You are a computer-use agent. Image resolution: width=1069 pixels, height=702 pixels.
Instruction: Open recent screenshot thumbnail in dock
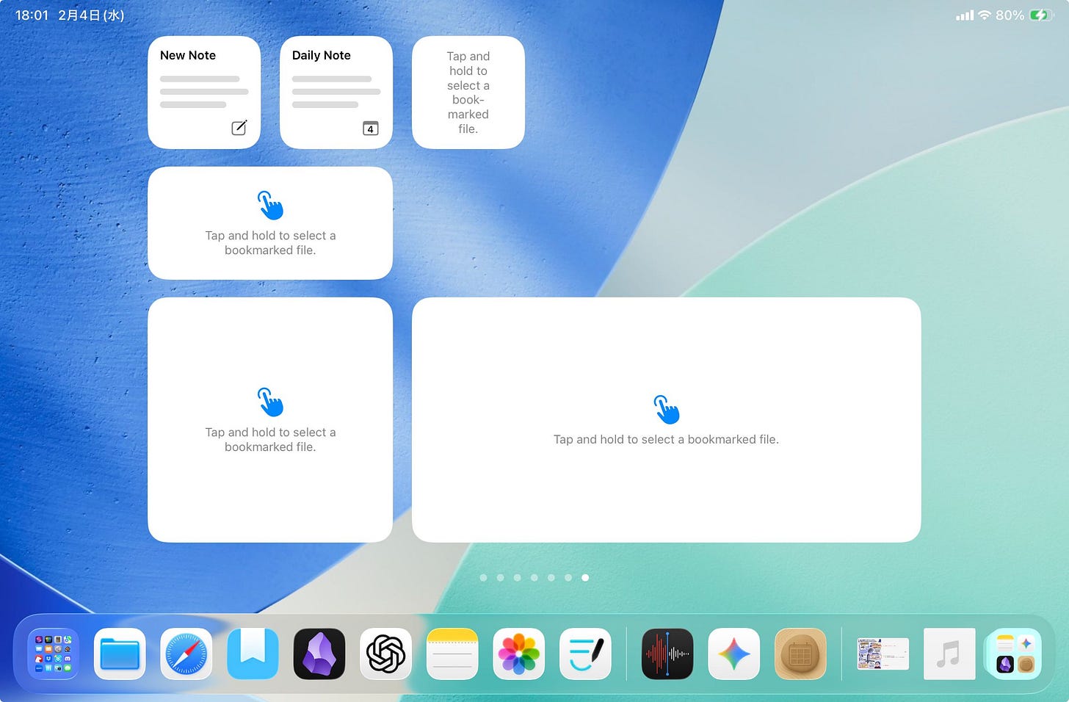[883, 654]
